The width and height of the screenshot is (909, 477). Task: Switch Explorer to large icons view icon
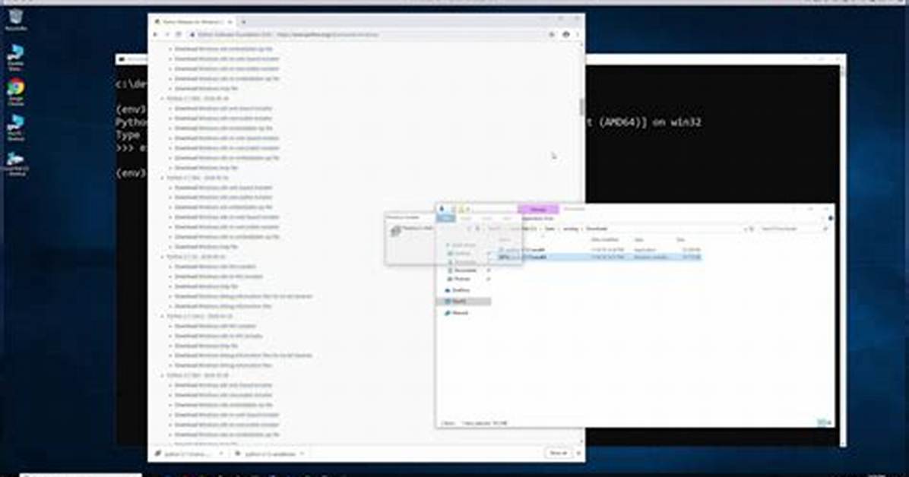pyautogui.click(x=828, y=423)
